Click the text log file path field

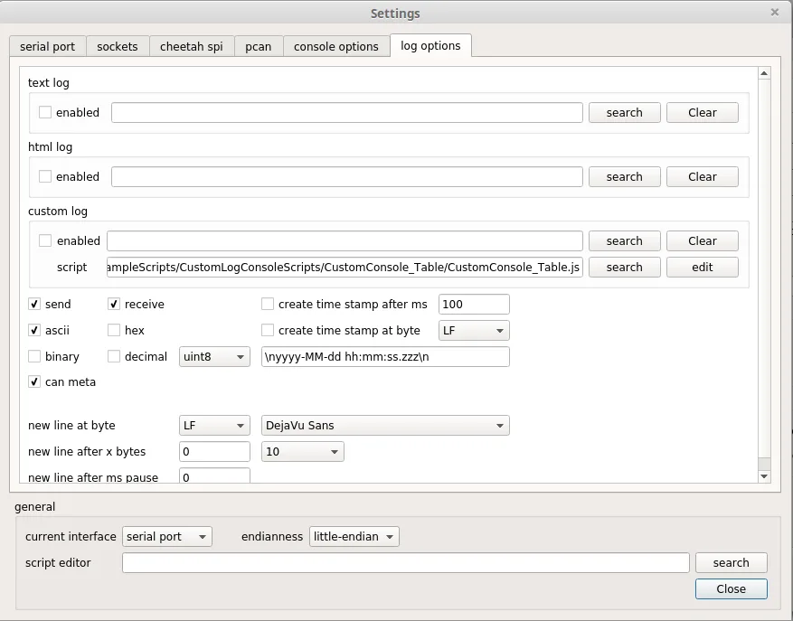click(x=347, y=112)
